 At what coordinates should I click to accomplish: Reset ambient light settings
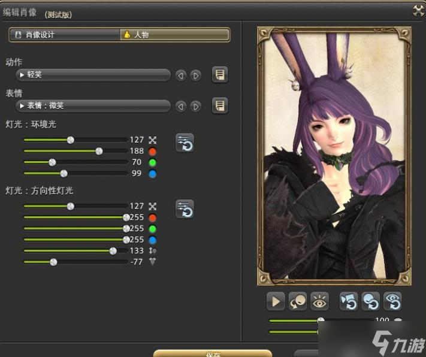click(185, 143)
